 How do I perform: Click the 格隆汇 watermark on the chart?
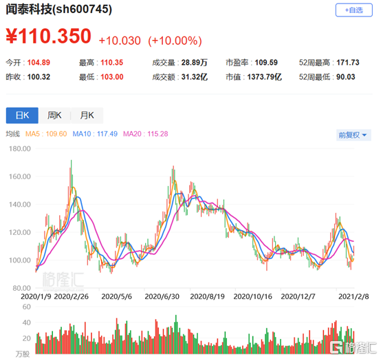[x=63, y=279]
